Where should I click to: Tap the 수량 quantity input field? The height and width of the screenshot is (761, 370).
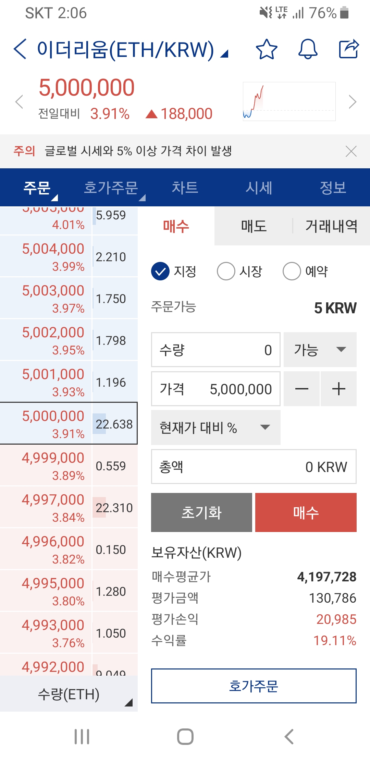click(215, 350)
